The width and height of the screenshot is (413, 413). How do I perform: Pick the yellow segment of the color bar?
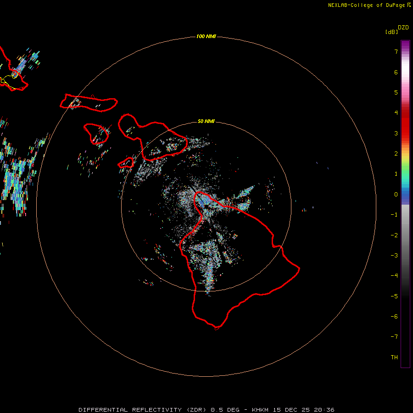tap(405, 158)
